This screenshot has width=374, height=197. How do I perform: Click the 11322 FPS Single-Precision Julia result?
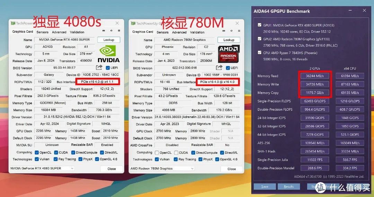(x=315, y=160)
